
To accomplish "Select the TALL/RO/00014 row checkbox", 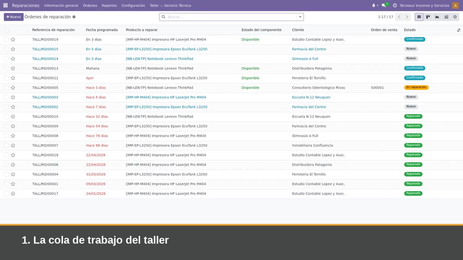I will [7, 59].
